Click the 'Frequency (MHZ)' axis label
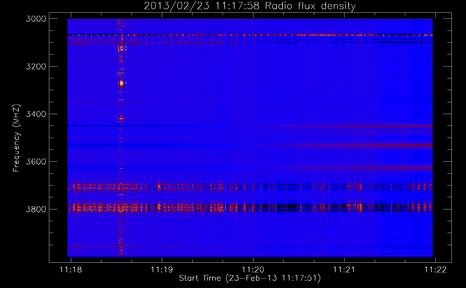Screen dimensions: 466x288 click(x=16, y=138)
